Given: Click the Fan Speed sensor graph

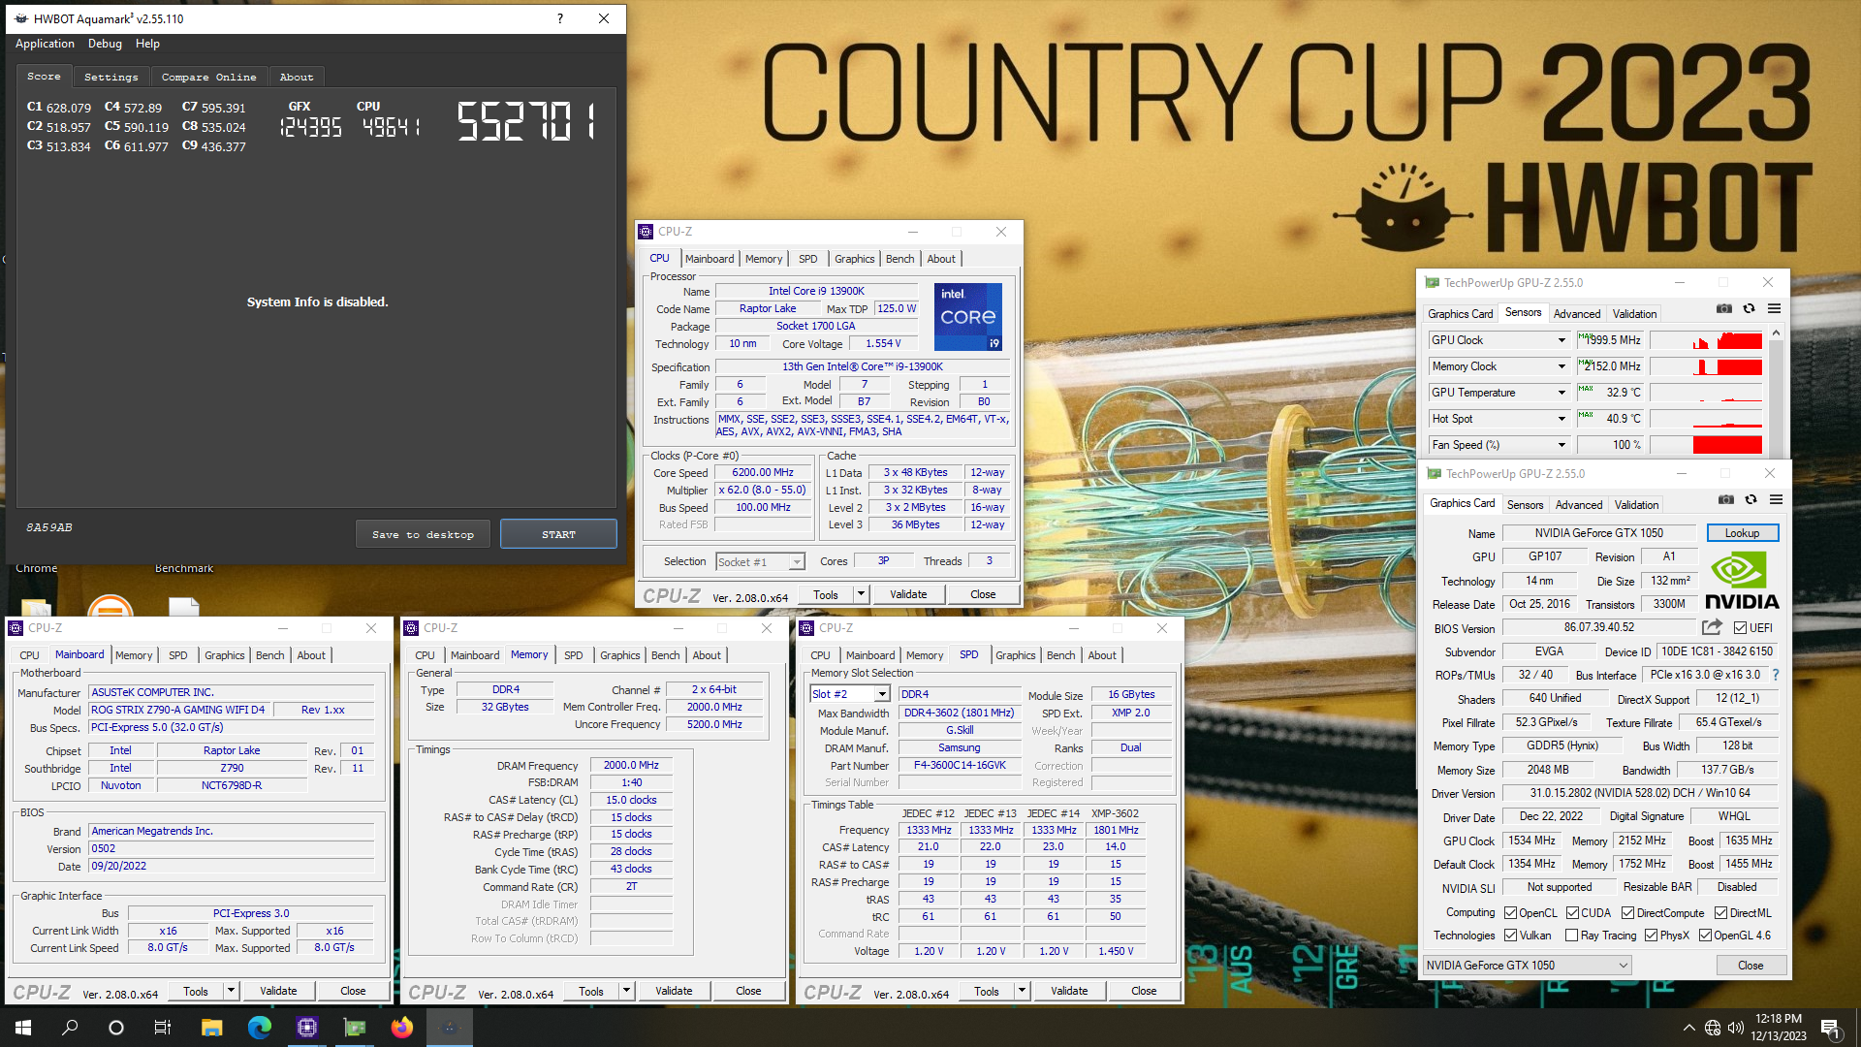Looking at the screenshot, I should (x=1706, y=445).
